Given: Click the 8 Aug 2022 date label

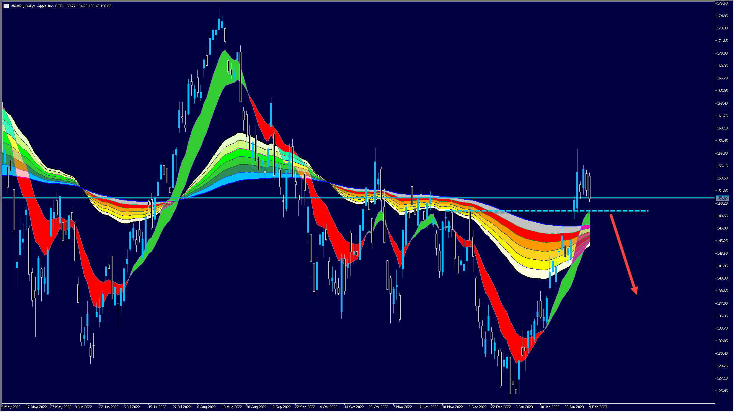Looking at the screenshot, I should coord(207,407).
